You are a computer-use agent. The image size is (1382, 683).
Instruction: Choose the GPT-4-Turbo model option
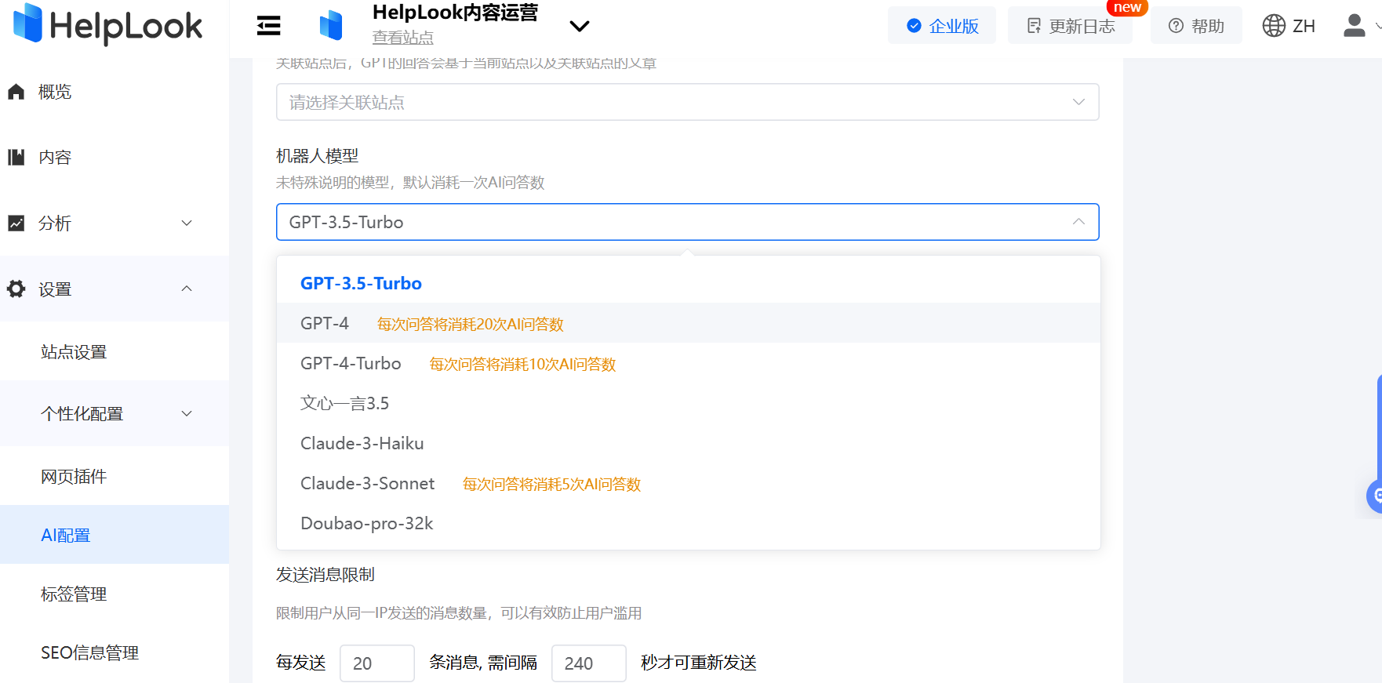(688, 363)
